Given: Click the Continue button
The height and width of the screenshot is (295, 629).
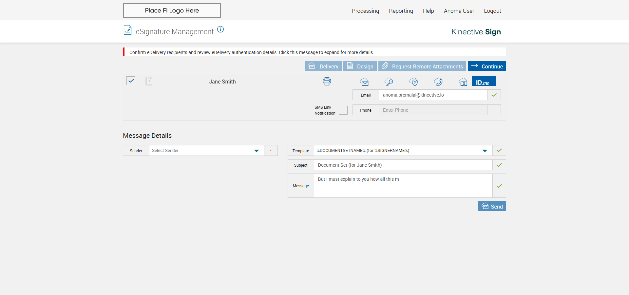Looking at the screenshot, I should 487,66.
